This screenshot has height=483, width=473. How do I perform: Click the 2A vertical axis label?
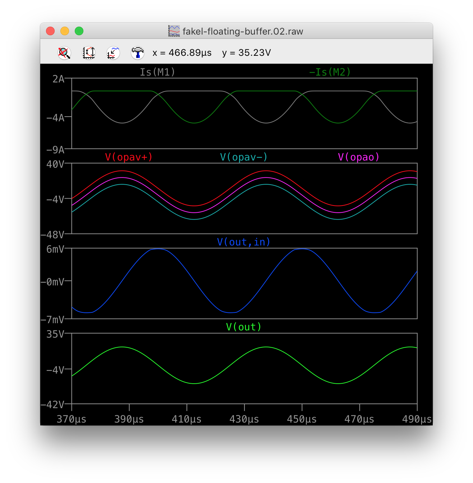[x=59, y=79]
